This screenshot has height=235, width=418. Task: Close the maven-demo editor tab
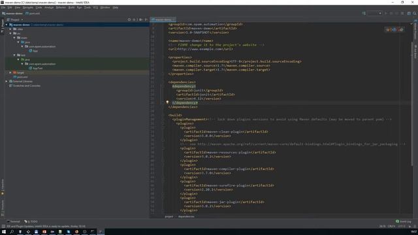pyautogui.click(x=174, y=20)
